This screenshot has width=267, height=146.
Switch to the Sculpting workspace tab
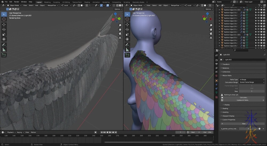pyautogui.click(x=56, y=2)
